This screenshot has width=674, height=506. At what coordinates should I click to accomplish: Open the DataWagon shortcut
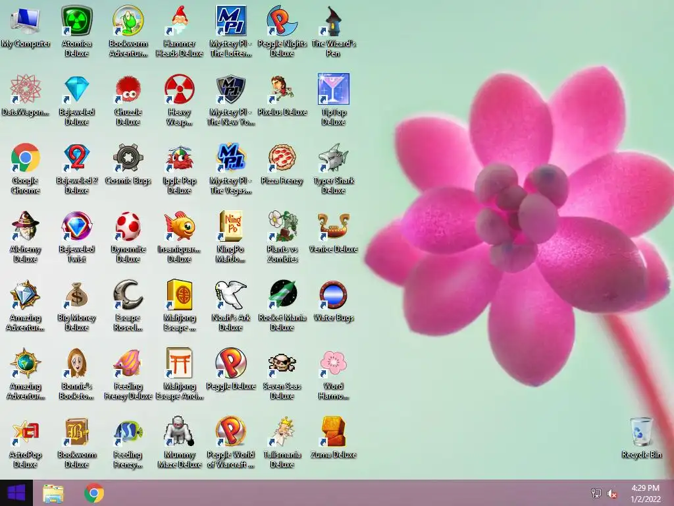[x=26, y=89]
